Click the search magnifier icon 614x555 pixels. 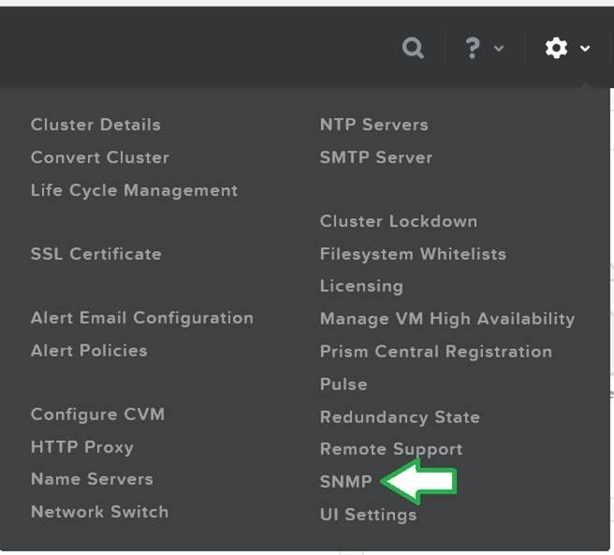pos(413,48)
